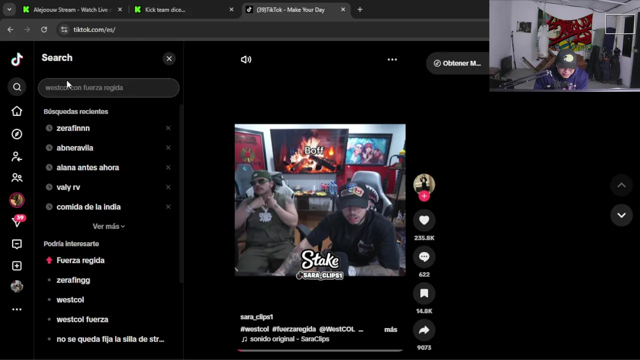Screen dimensions: 640x360
Task: Open the messages chat icon
Action: click(x=17, y=244)
